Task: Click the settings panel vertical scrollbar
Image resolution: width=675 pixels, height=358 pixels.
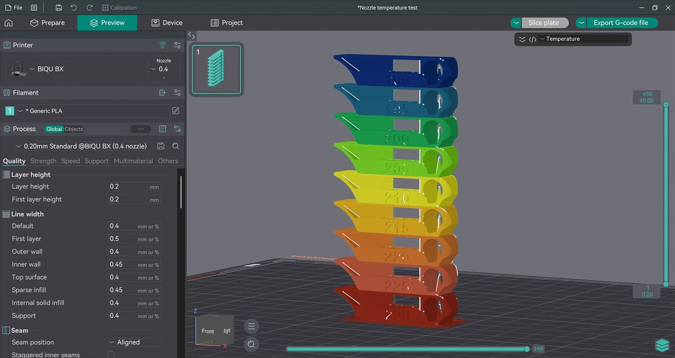Action: pyautogui.click(x=181, y=192)
